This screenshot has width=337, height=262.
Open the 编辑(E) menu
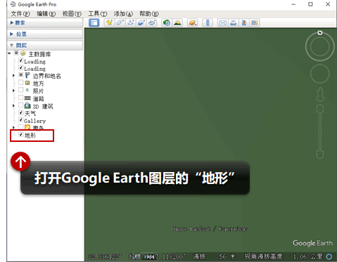pos(46,14)
